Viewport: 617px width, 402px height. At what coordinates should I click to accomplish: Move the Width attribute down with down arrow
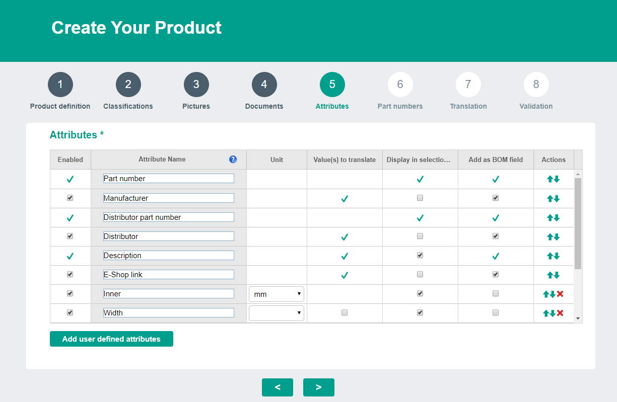tap(553, 313)
